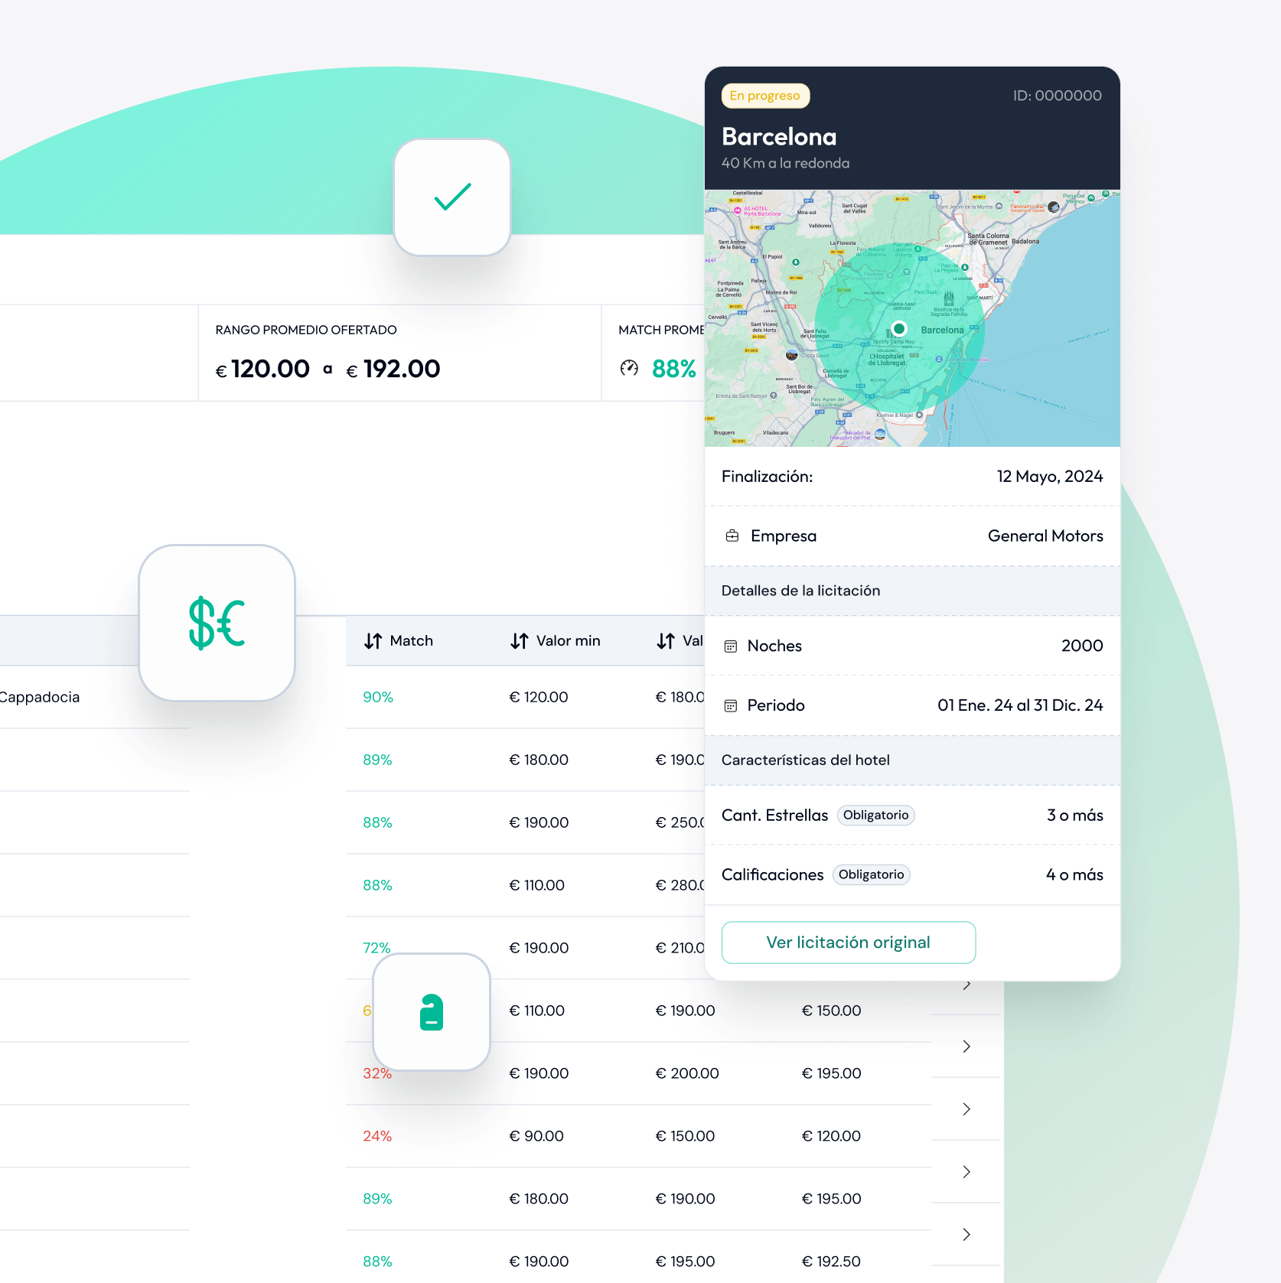Sort the table by Valor min column

click(556, 641)
